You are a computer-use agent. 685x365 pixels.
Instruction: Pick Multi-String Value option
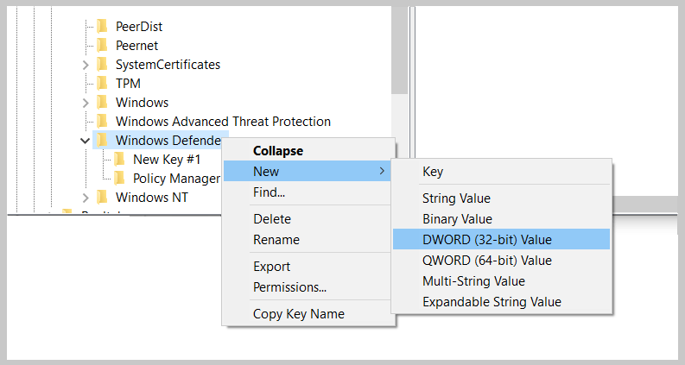pos(501,280)
